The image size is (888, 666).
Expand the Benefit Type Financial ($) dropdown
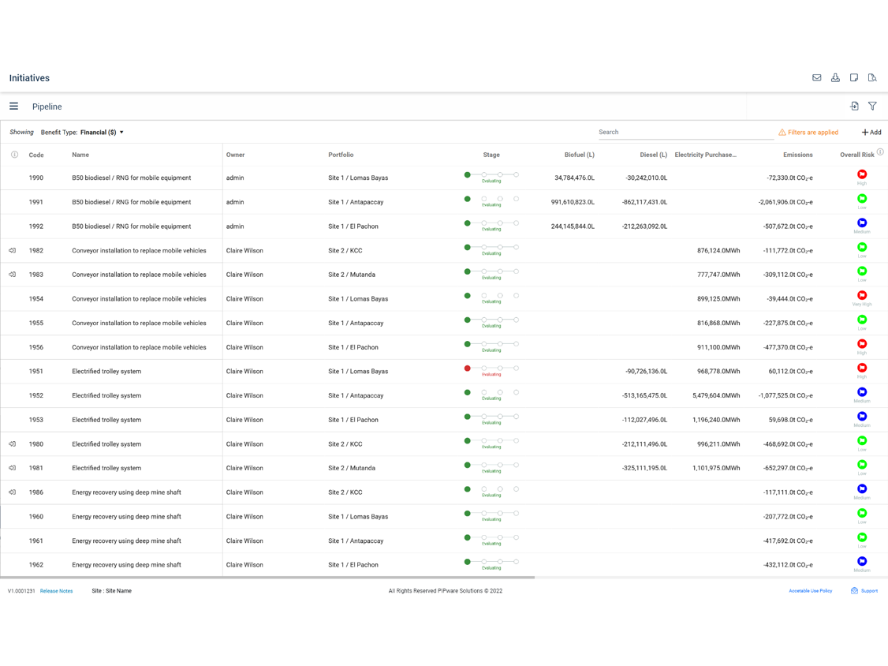(102, 133)
